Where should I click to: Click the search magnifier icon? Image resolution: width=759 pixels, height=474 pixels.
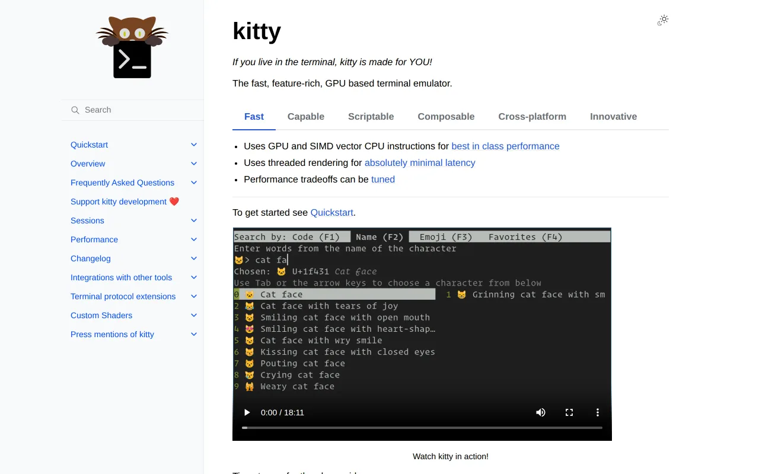tap(75, 110)
